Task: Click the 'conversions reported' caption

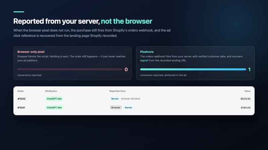Action: pos(29,75)
